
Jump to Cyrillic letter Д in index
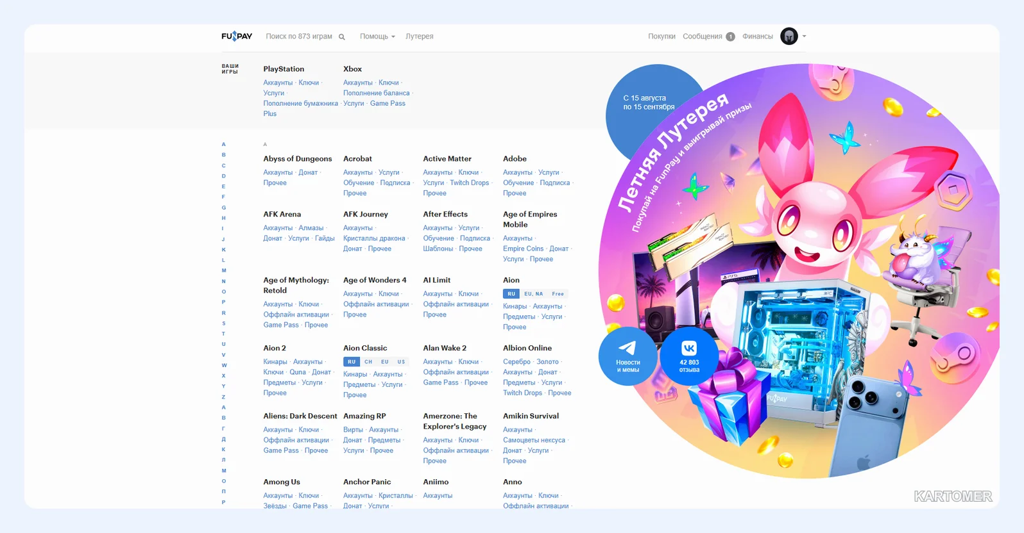[224, 439]
